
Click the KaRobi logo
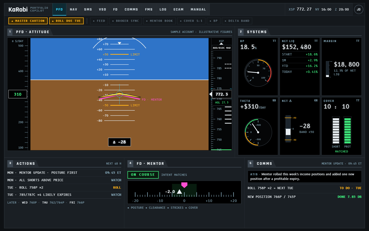18,9
